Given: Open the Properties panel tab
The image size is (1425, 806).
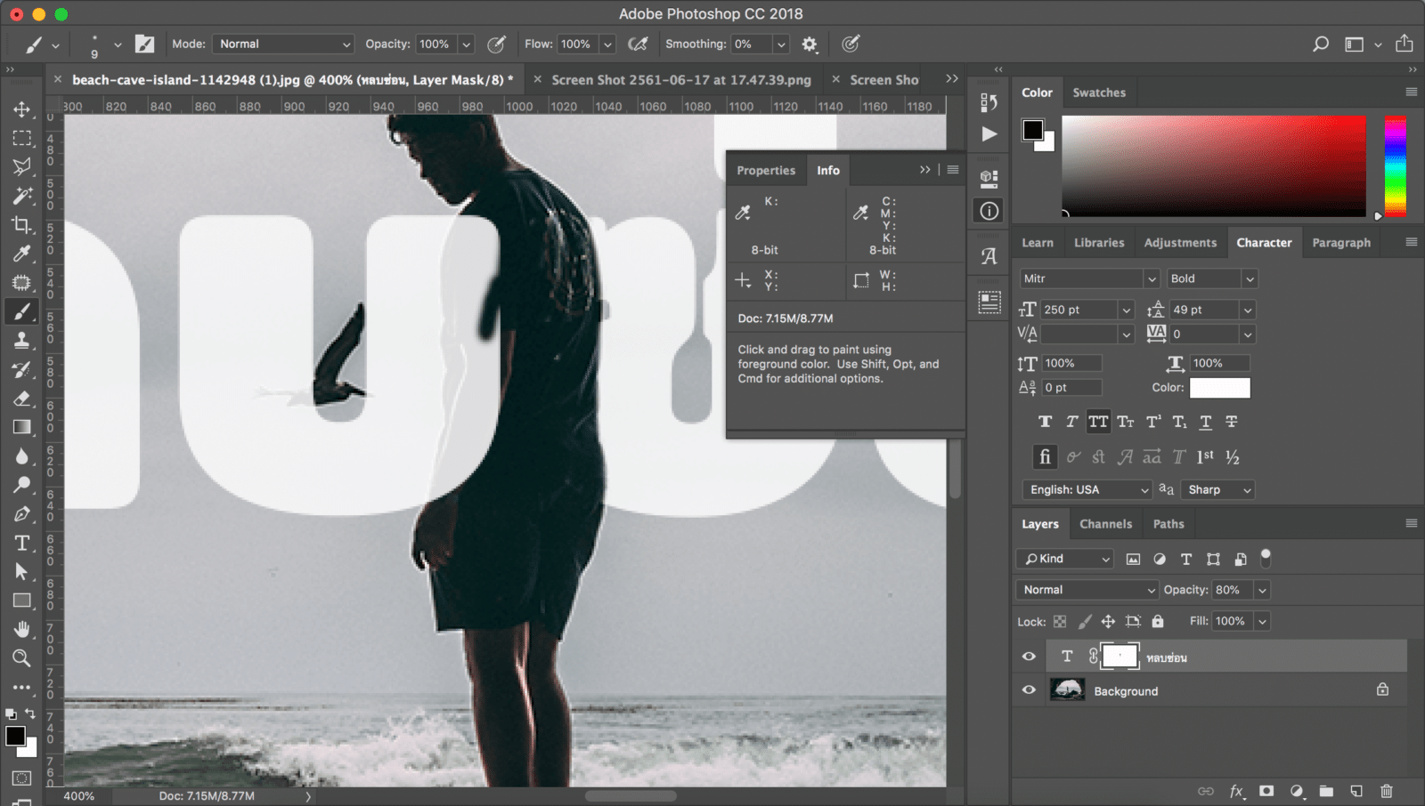Looking at the screenshot, I should 765,170.
